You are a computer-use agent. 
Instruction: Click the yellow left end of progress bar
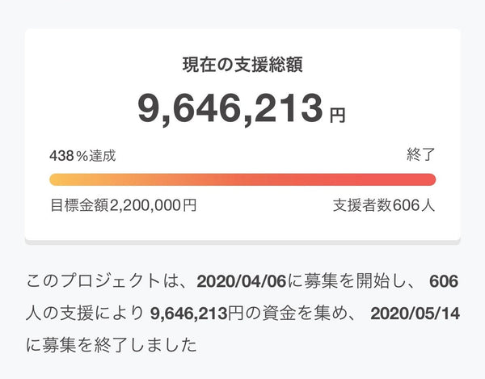click(x=57, y=179)
